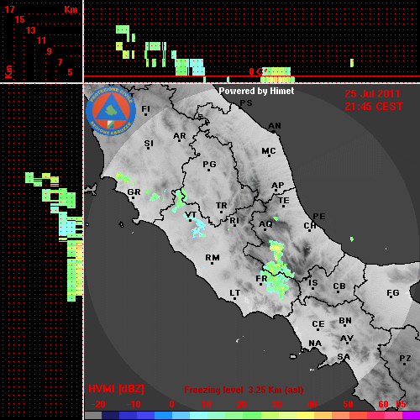Select the PG city label

click(209, 164)
